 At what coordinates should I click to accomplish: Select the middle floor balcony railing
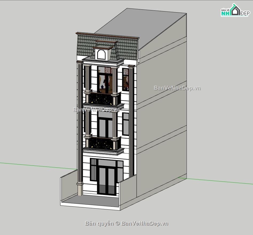102,143
